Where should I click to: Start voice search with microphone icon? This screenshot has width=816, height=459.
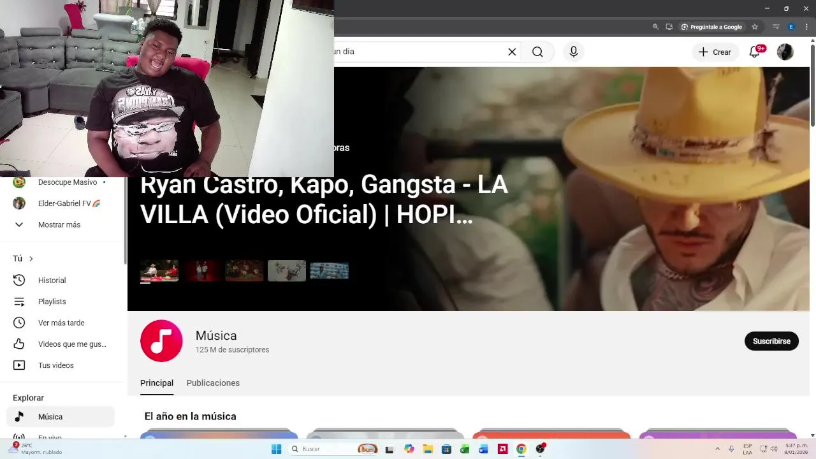coord(574,52)
